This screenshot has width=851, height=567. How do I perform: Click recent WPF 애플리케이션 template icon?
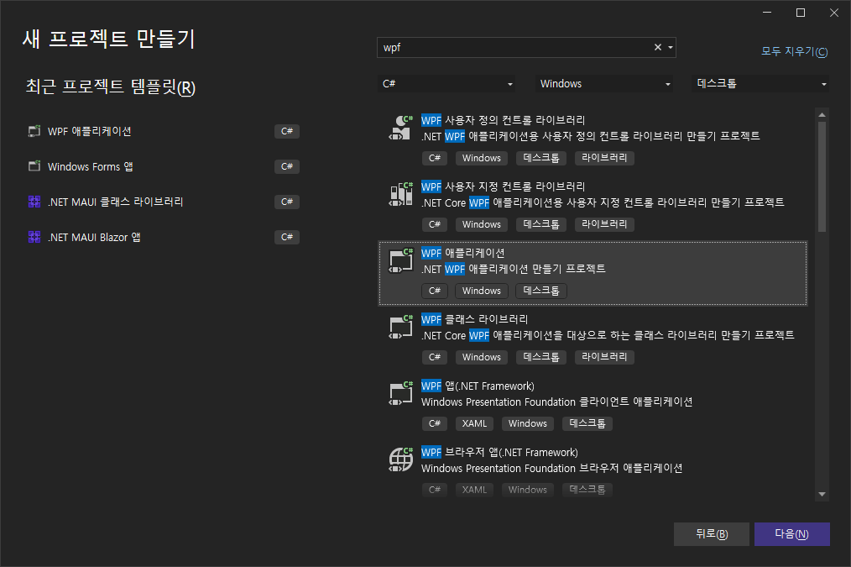[34, 131]
